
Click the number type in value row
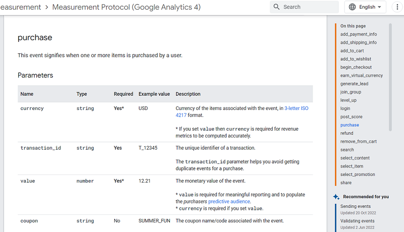click(x=85, y=181)
